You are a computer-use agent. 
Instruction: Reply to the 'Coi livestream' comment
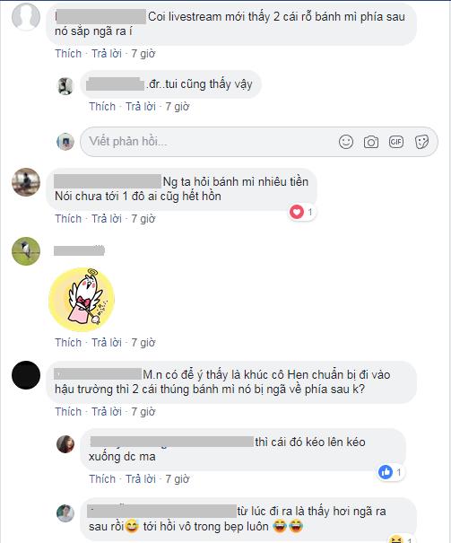click(x=107, y=54)
